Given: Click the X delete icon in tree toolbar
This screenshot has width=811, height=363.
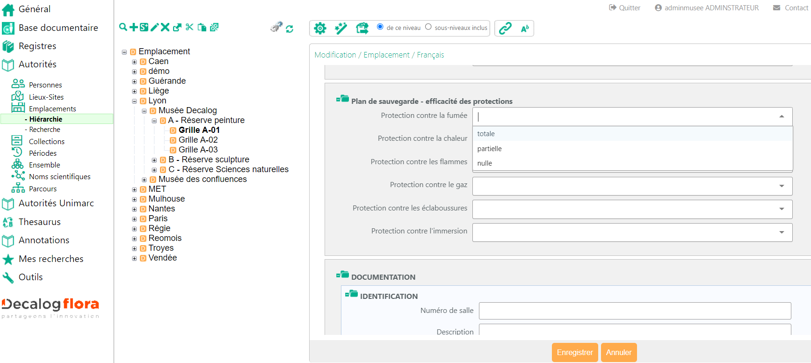Looking at the screenshot, I should 165,27.
